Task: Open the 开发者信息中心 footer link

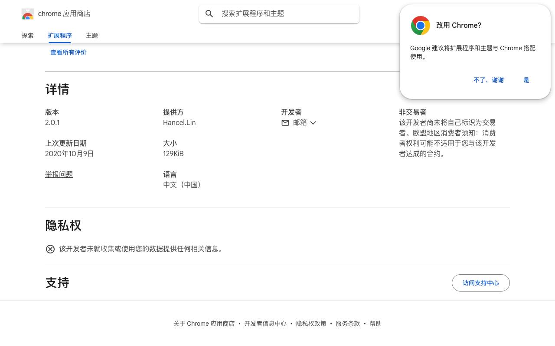Action: pyautogui.click(x=265, y=324)
